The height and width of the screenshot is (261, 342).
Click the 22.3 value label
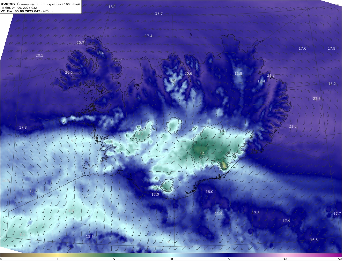point(317,98)
